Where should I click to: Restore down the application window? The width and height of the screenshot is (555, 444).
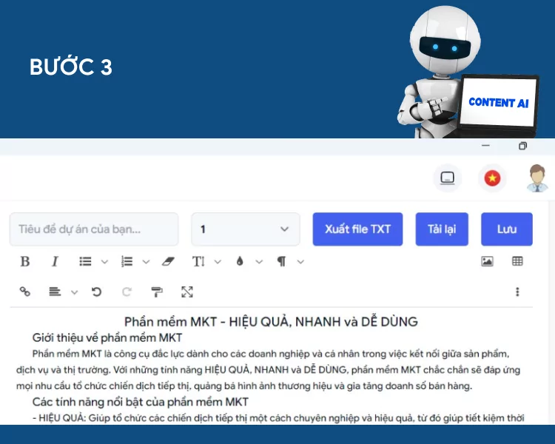pyautogui.click(x=522, y=146)
